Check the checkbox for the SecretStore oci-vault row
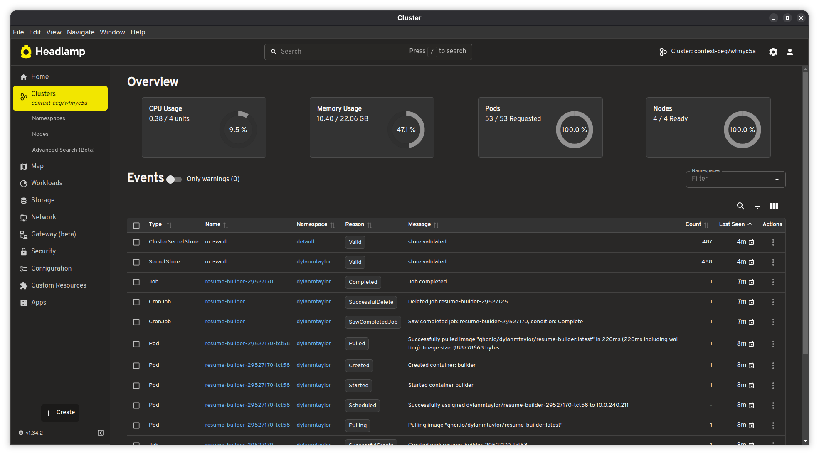This screenshot has width=819, height=455. [x=136, y=262]
